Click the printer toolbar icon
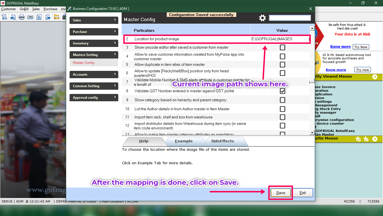This screenshot has width=383, height=216. 22,17
